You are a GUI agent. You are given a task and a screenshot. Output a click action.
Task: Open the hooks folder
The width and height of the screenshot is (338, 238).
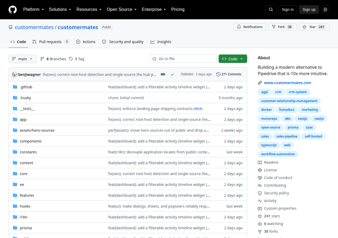tap(25, 206)
